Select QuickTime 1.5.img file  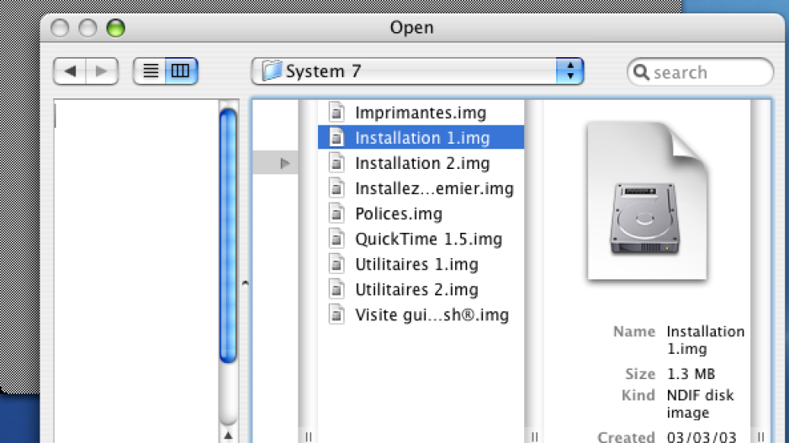(421, 239)
